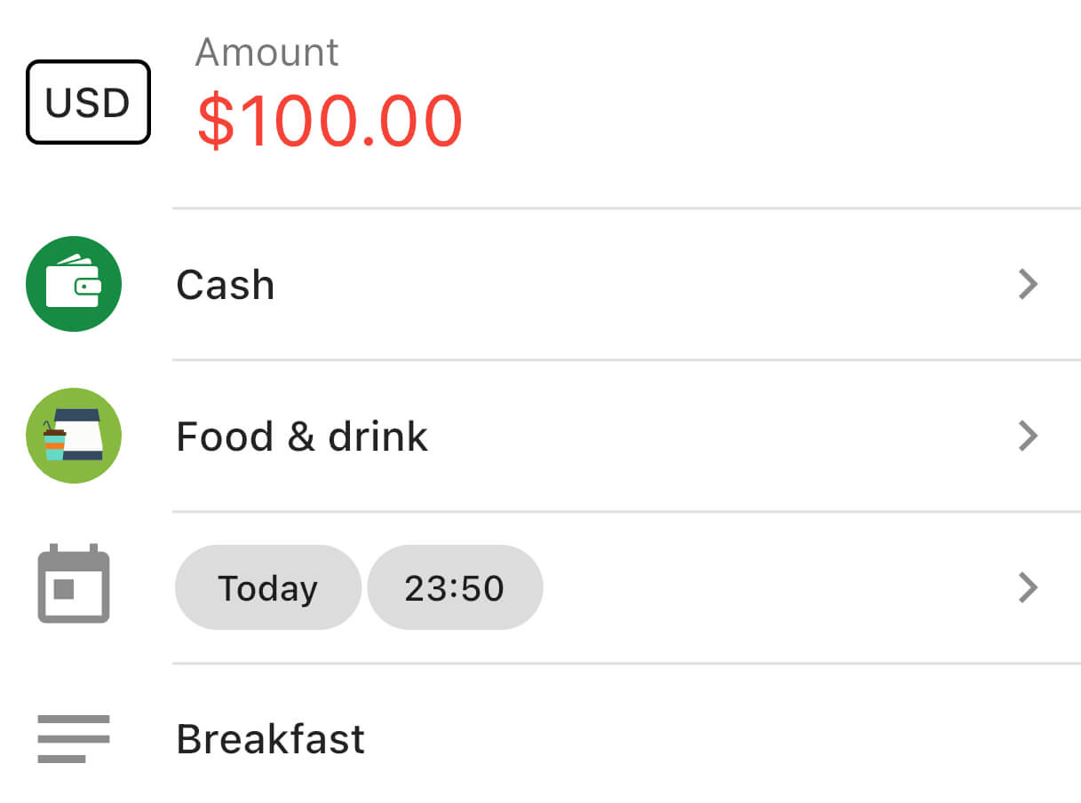Tap the 23:50 time chip
This screenshot has width=1081, height=803.
click(455, 588)
